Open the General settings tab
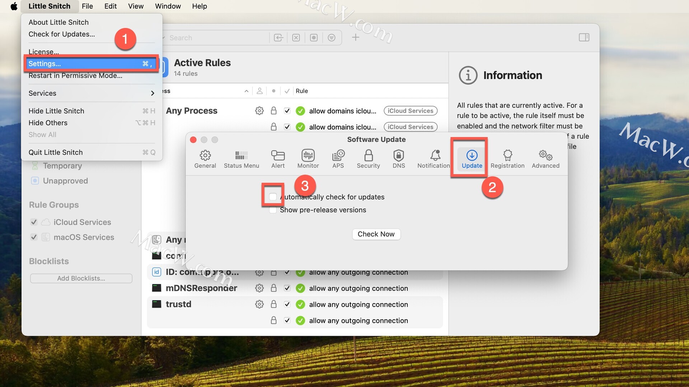689x387 pixels. [205, 159]
